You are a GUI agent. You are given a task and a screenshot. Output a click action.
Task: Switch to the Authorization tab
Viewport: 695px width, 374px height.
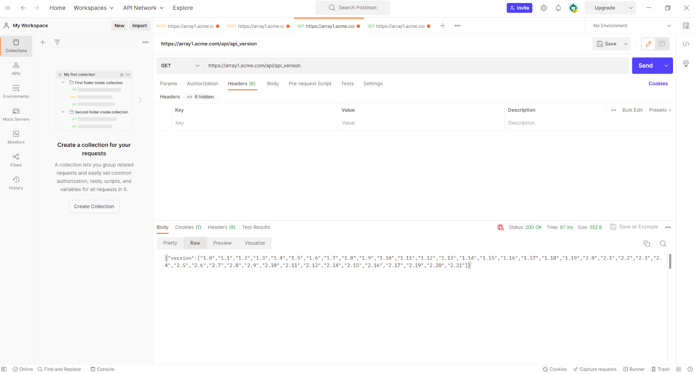pyautogui.click(x=202, y=84)
